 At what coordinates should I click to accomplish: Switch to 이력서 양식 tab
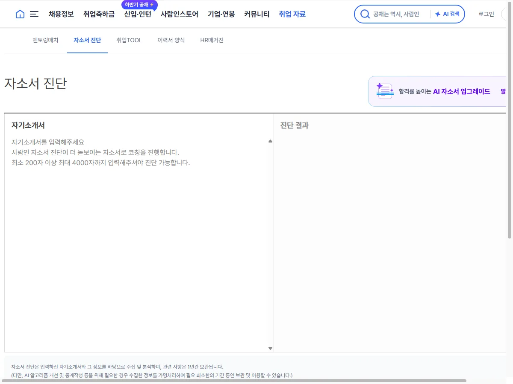171,40
